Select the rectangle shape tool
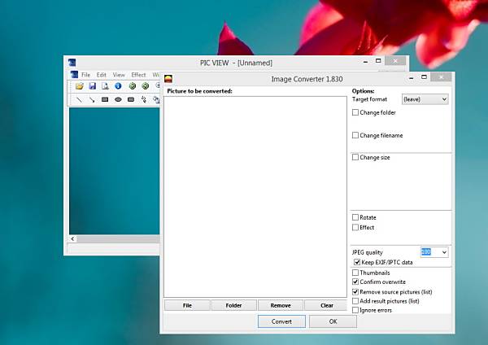Image resolution: width=488 pixels, height=345 pixels. coord(105,99)
